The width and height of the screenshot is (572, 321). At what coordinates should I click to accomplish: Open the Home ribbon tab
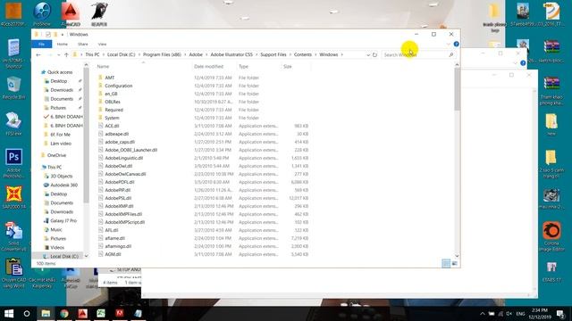pyautogui.click(x=62, y=44)
